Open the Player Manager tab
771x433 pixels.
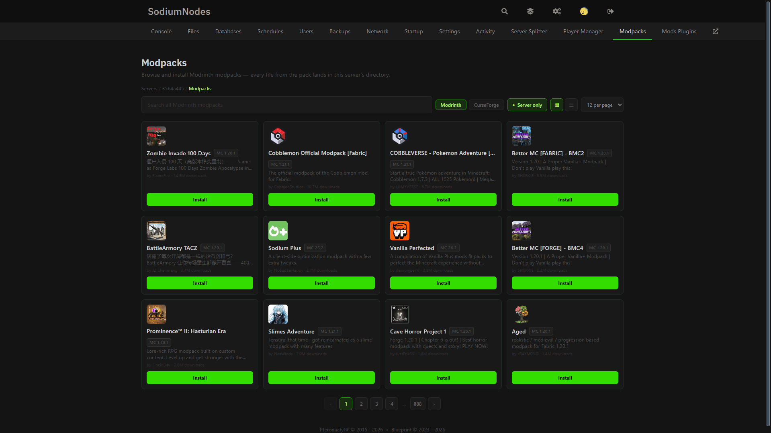click(x=583, y=31)
